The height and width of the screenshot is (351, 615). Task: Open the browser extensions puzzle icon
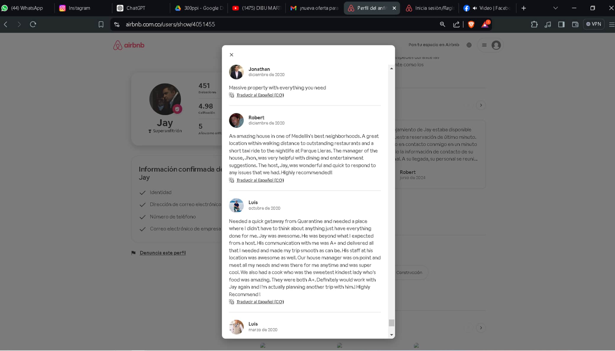click(x=534, y=24)
